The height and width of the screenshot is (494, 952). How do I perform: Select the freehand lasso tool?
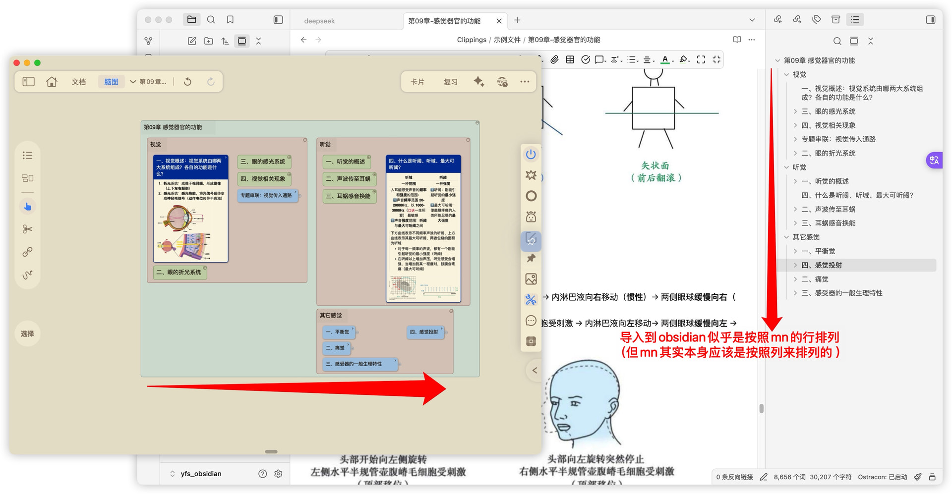coord(28,274)
